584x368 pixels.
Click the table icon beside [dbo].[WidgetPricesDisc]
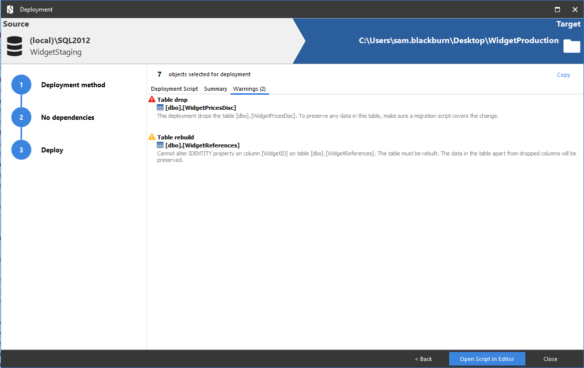[x=160, y=107]
